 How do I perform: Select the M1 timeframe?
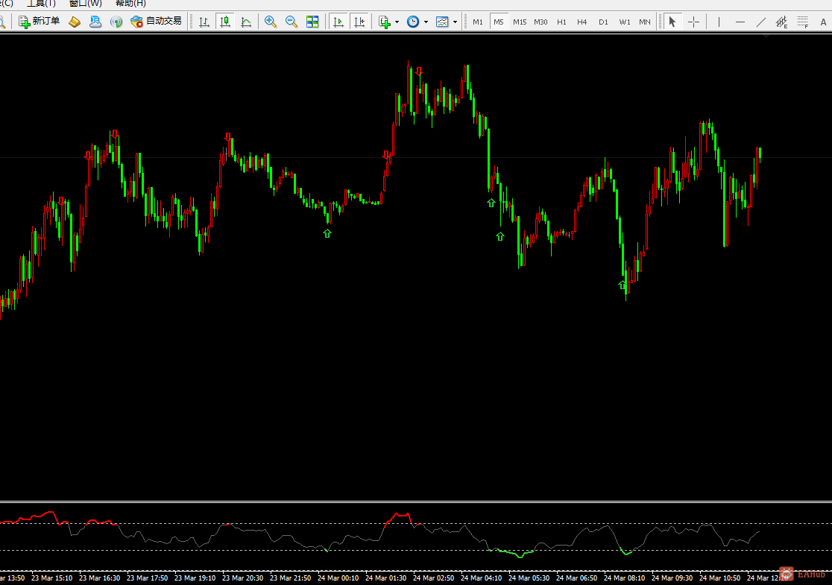pos(478,22)
